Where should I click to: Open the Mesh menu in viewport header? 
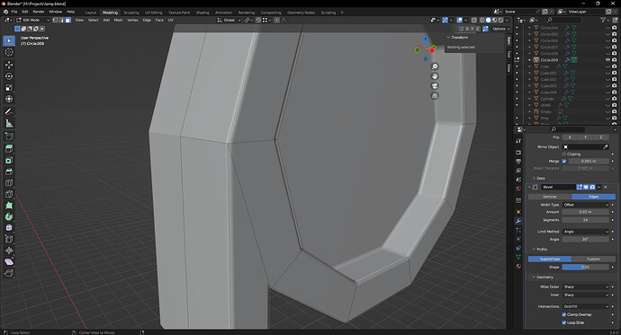click(119, 20)
